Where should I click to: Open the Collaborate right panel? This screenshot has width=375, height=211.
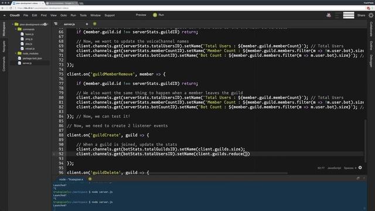[371, 29]
